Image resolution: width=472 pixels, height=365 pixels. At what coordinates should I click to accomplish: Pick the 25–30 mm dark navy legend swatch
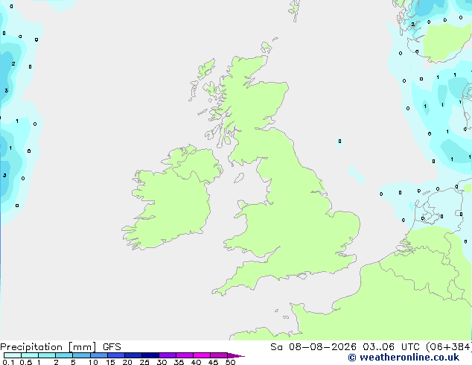point(150,355)
